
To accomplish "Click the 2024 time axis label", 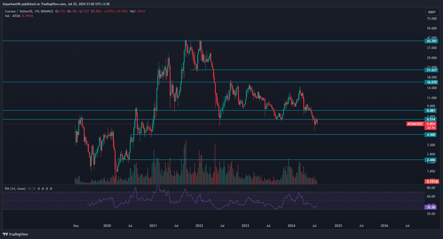I will [291, 226].
